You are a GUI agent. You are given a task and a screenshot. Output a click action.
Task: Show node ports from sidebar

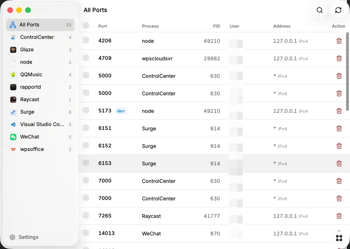pyautogui.click(x=40, y=62)
